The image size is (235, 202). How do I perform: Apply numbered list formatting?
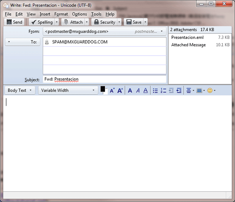pyautogui.click(x=163, y=90)
